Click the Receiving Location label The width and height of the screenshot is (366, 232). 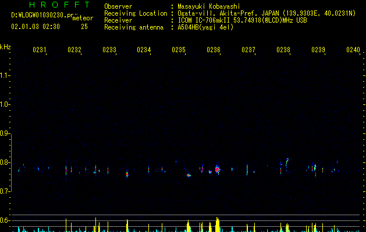pyautogui.click(x=136, y=13)
